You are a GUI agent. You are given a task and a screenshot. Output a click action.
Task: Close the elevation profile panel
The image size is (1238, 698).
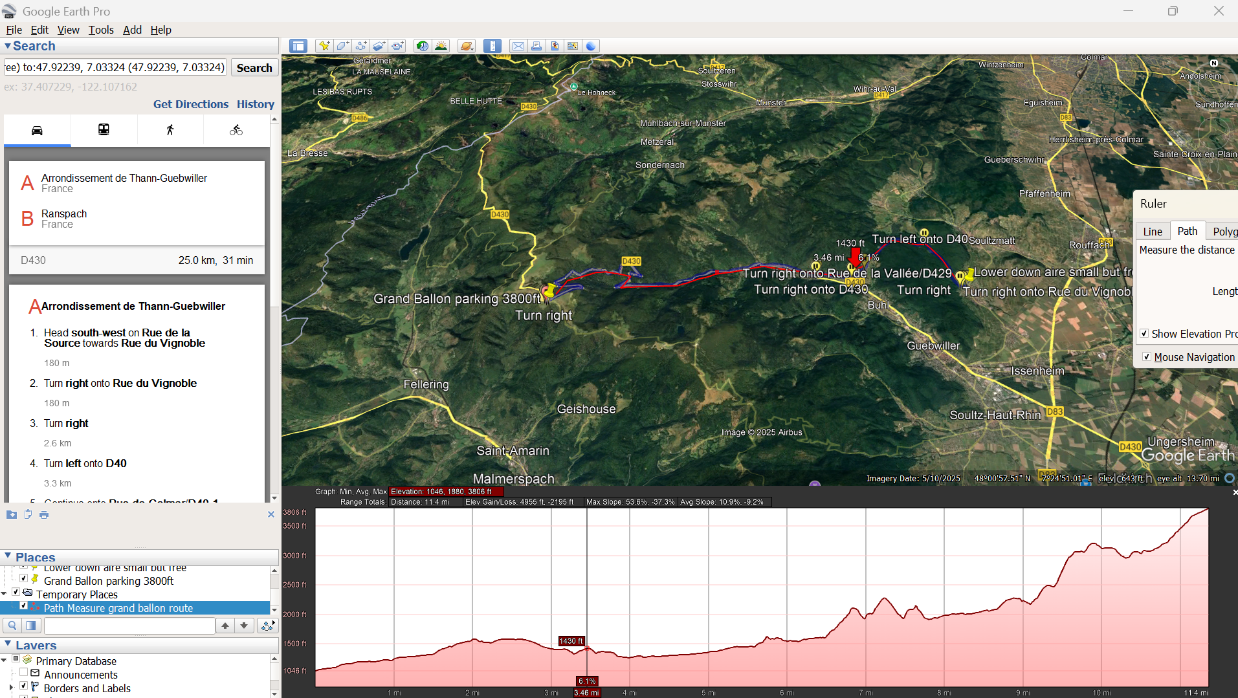(x=1235, y=492)
